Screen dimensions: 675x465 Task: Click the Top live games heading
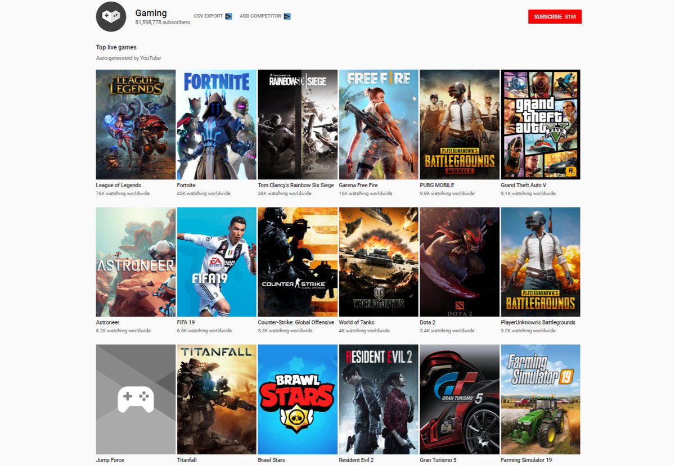point(116,47)
